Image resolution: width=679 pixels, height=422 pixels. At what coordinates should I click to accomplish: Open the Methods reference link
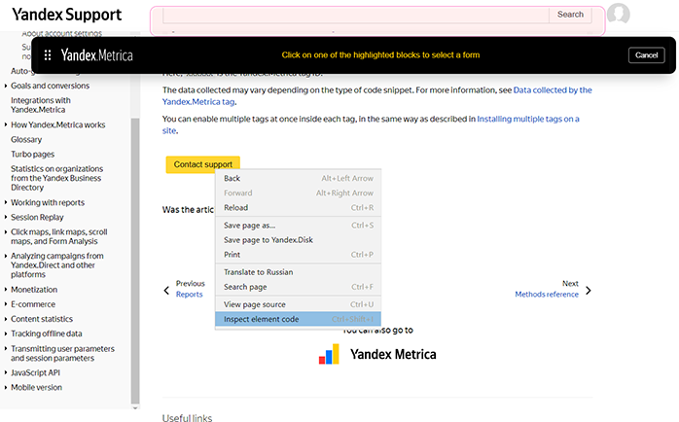[x=546, y=294]
